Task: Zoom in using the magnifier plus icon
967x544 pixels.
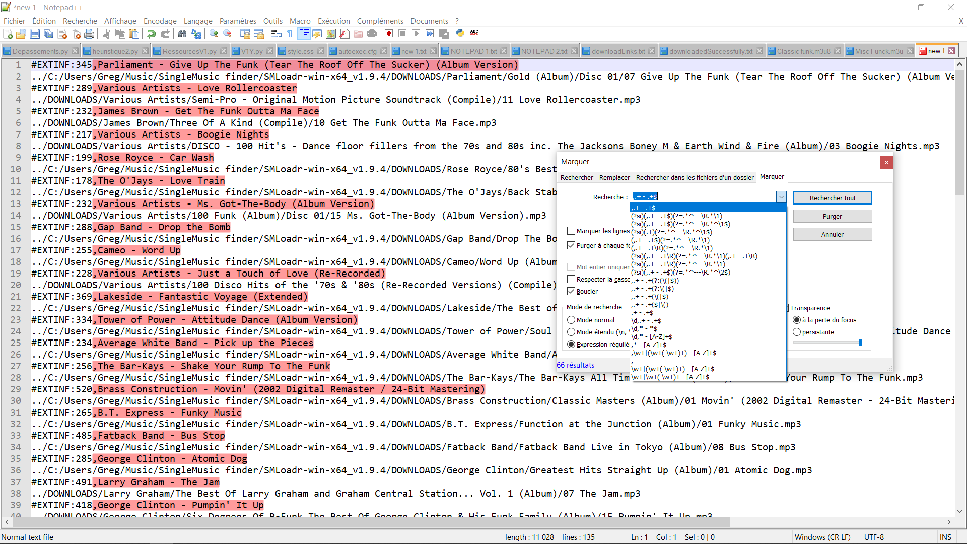Action: click(x=214, y=34)
